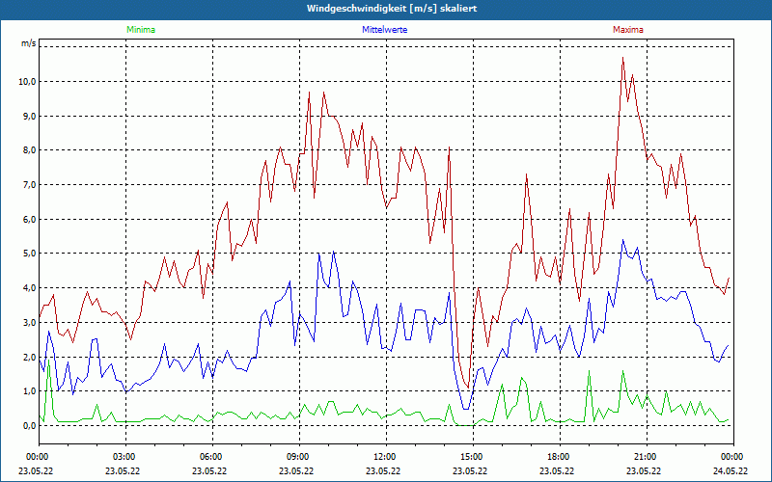Click the '09:00' time axis label
Viewport: 772px width, 482px height.
[299, 457]
